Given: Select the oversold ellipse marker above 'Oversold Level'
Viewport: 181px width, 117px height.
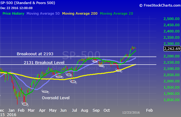Looking at the screenshot, I should [45, 92].
